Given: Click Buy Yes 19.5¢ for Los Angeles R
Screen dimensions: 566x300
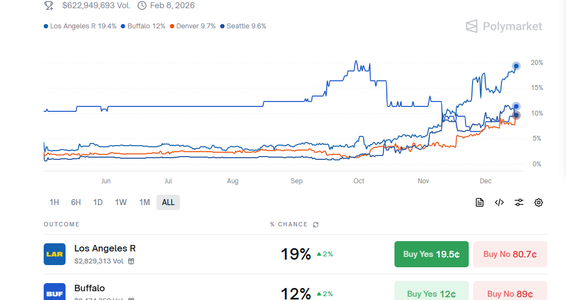Looking at the screenshot, I should point(431,254).
